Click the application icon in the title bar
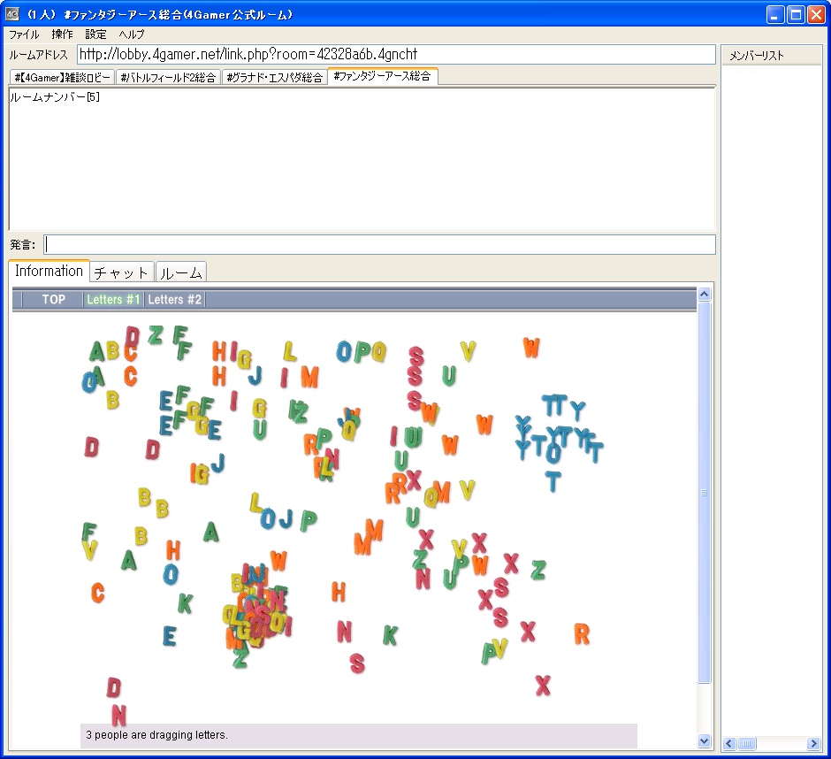This screenshot has width=831, height=759. pyautogui.click(x=13, y=14)
